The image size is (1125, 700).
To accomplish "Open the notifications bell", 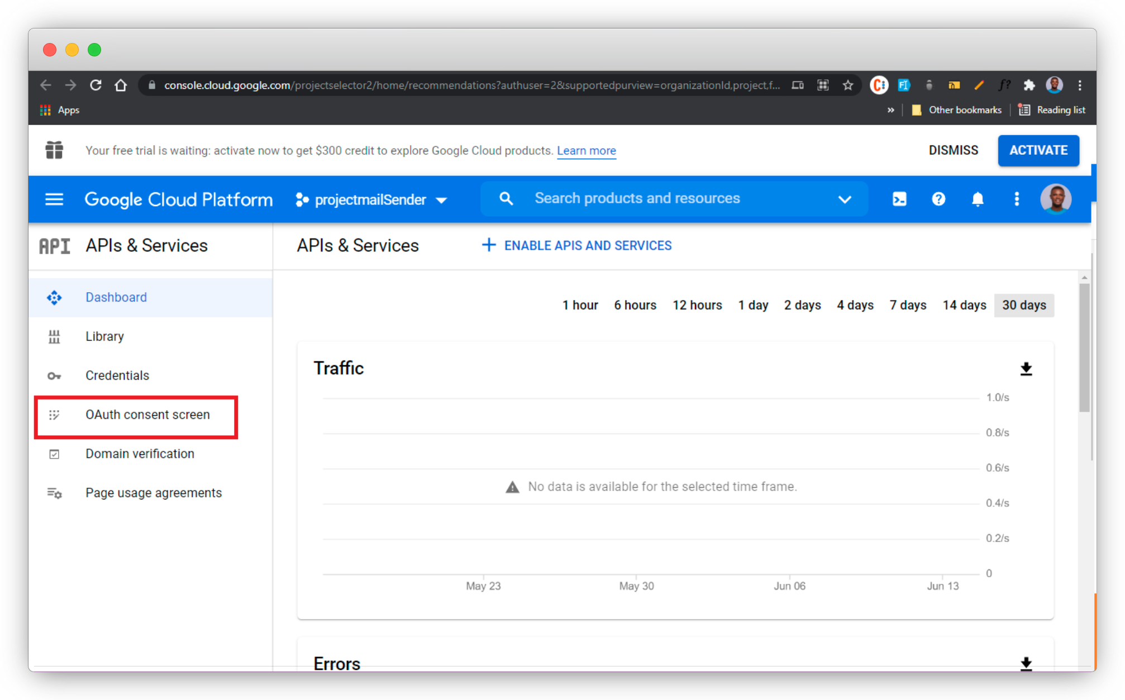I will click(978, 199).
